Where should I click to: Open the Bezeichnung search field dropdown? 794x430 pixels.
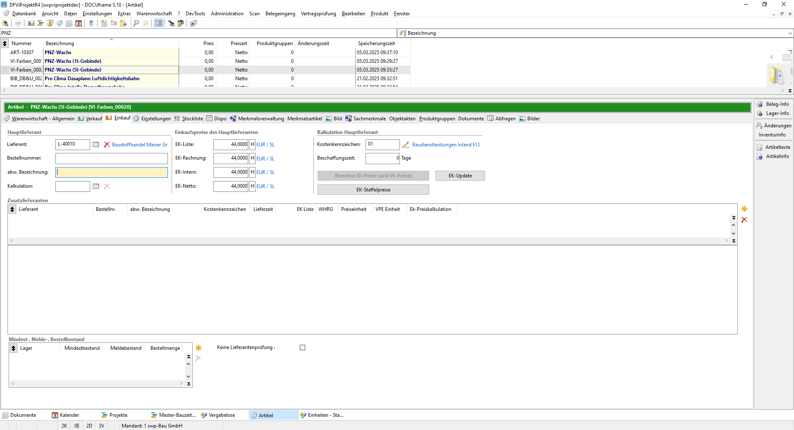pos(790,33)
